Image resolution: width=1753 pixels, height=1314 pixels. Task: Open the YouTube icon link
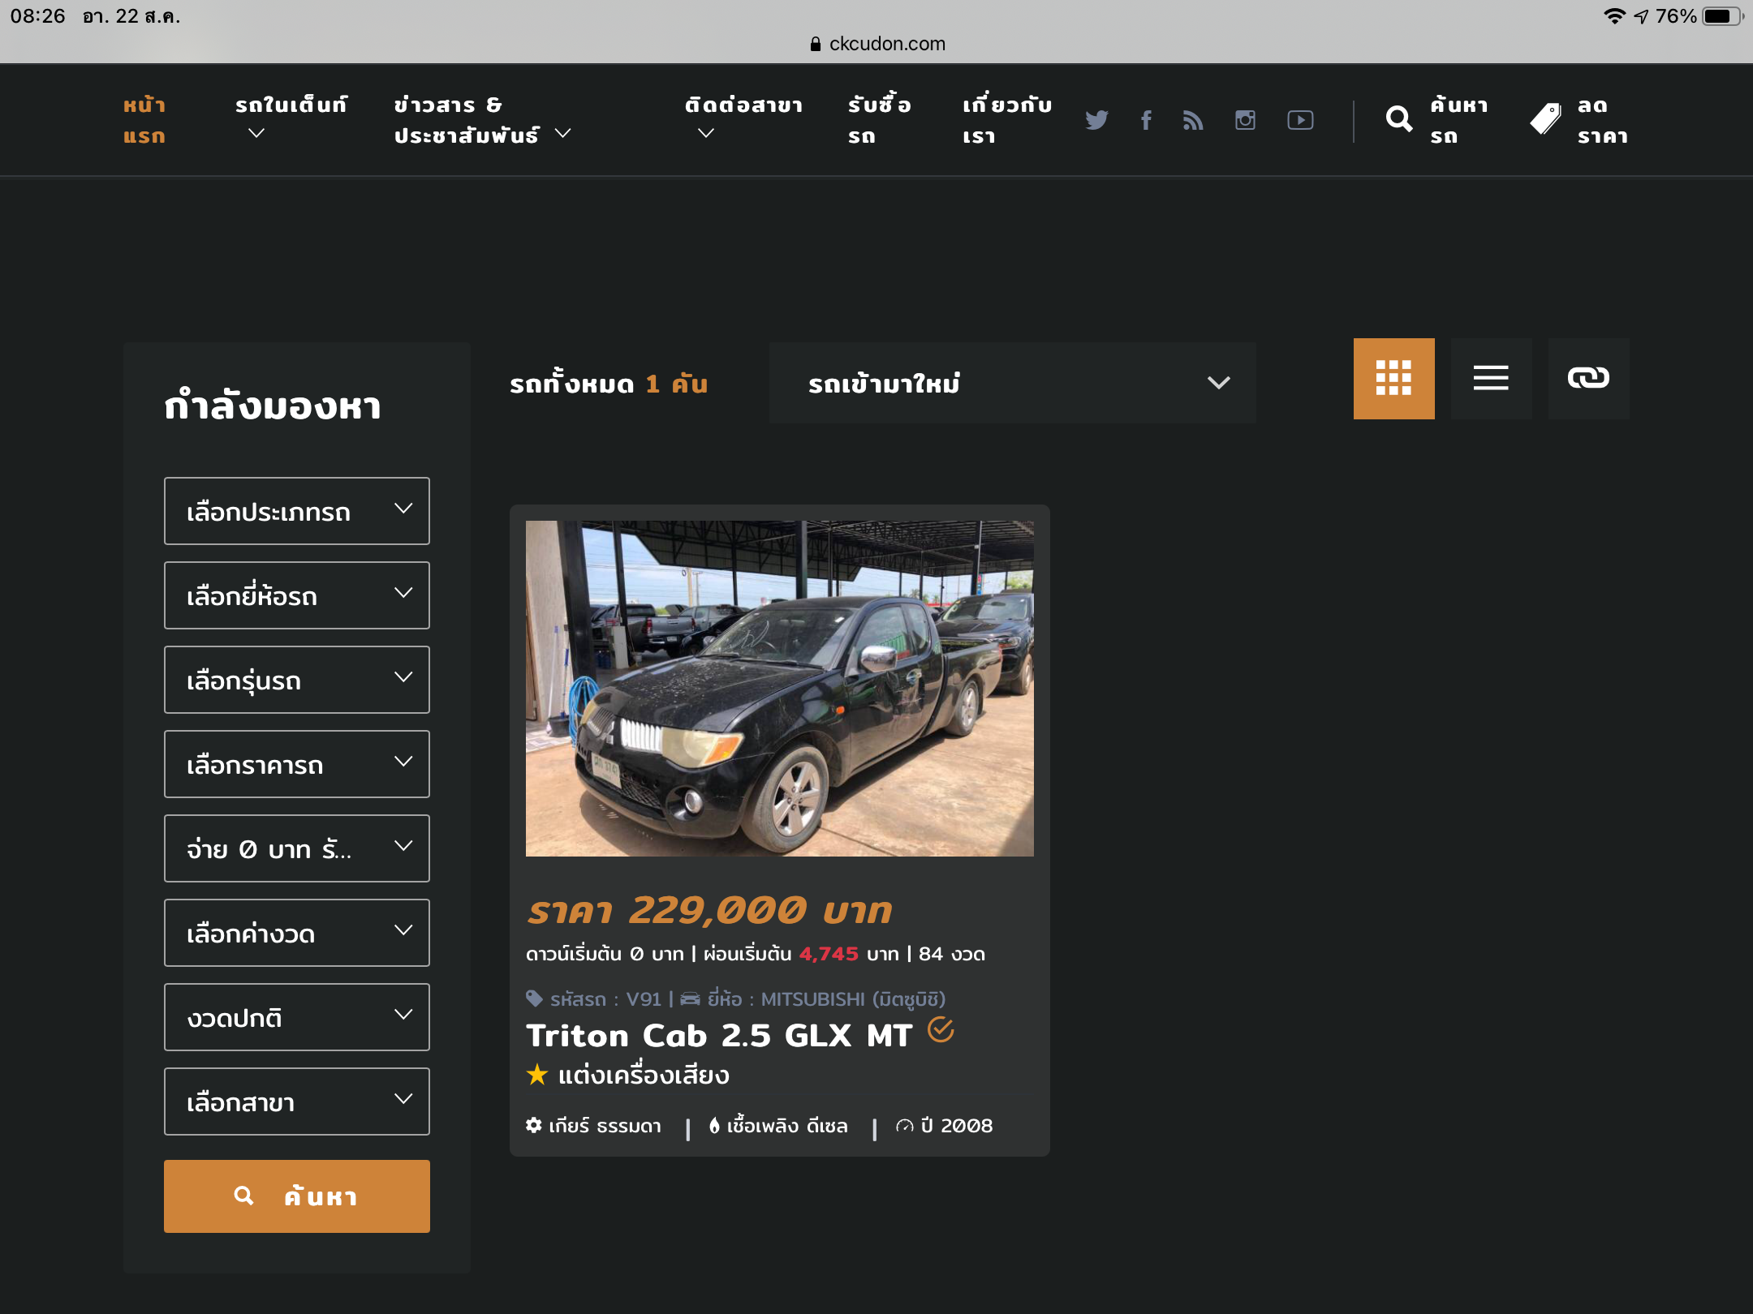tap(1300, 120)
